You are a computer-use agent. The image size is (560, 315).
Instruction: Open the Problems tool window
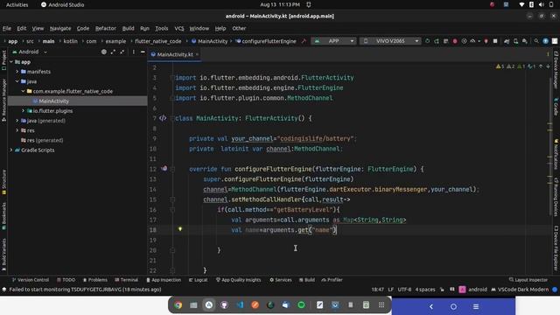[95, 280]
